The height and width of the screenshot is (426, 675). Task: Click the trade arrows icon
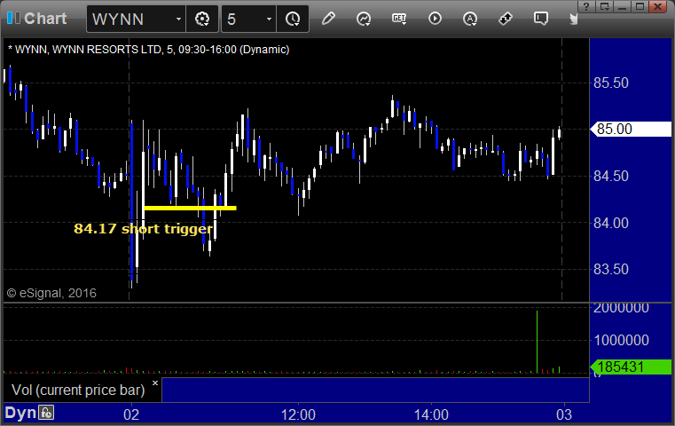pos(505,19)
